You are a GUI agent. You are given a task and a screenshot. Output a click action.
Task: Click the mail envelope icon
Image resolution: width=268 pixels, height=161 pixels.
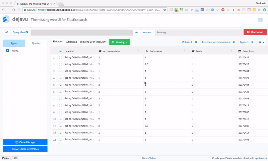coord(260,20)
